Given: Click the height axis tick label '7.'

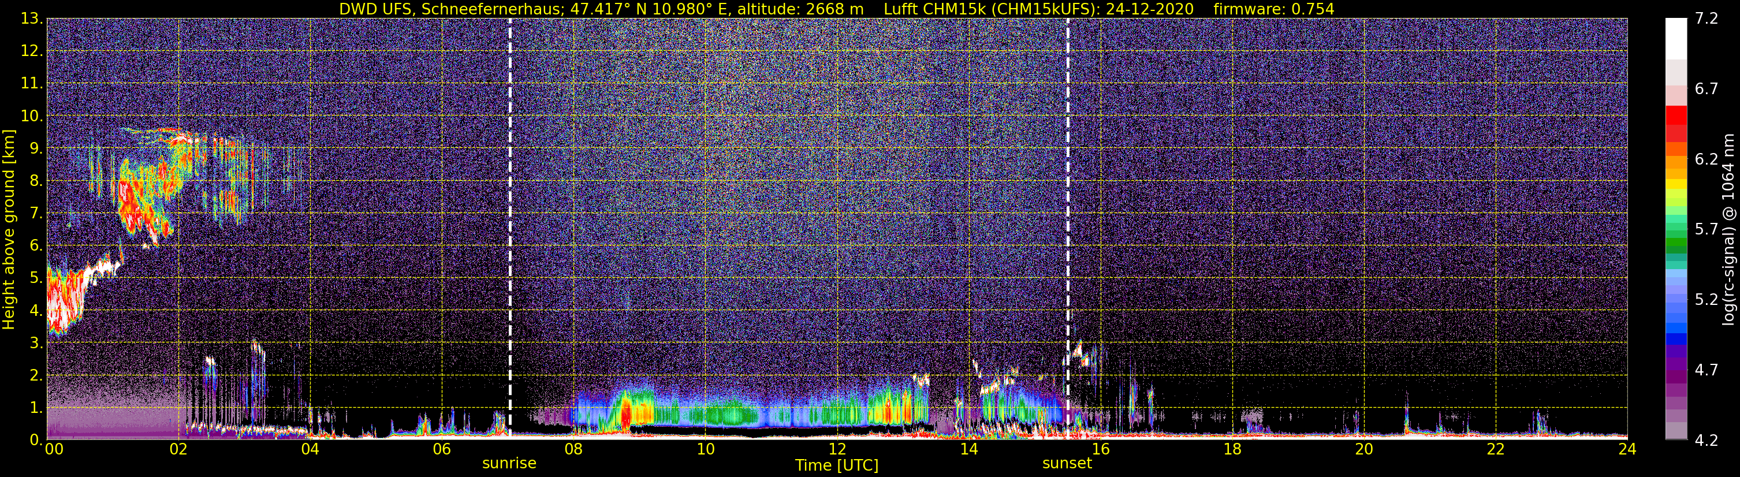Looking at the screenshot, I should coord(35,214).
